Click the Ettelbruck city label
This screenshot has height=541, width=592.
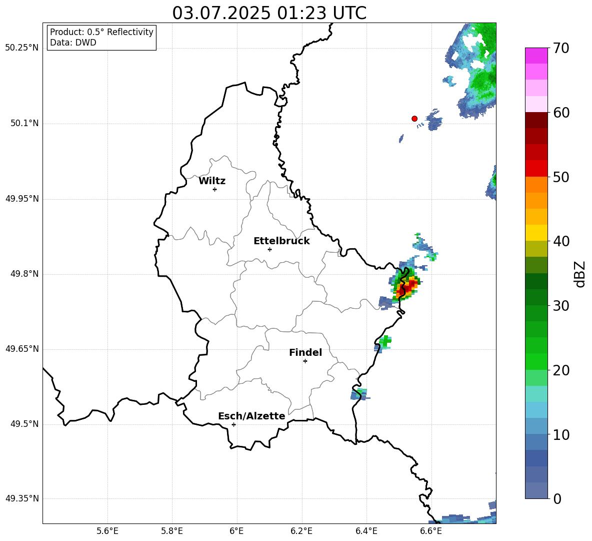coord(281,241)
